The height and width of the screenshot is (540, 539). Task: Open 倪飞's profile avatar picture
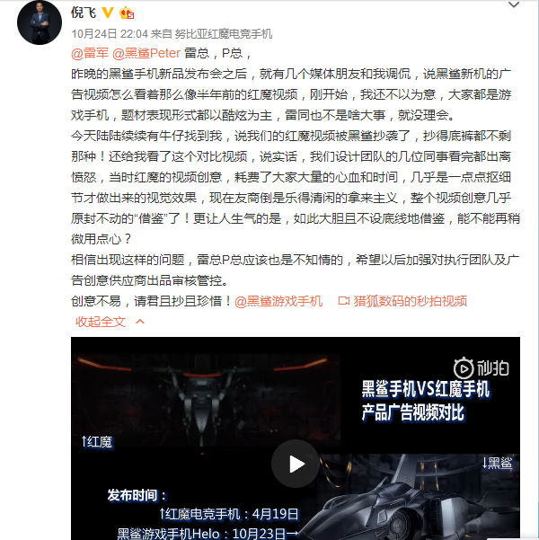(x=40, y=22)
